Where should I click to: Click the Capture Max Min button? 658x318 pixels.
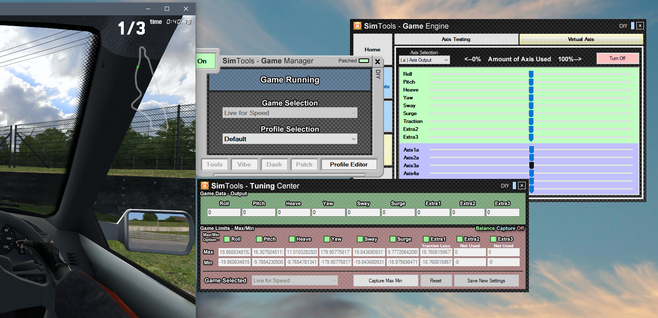pyautogui.click(x=385, y=280)
